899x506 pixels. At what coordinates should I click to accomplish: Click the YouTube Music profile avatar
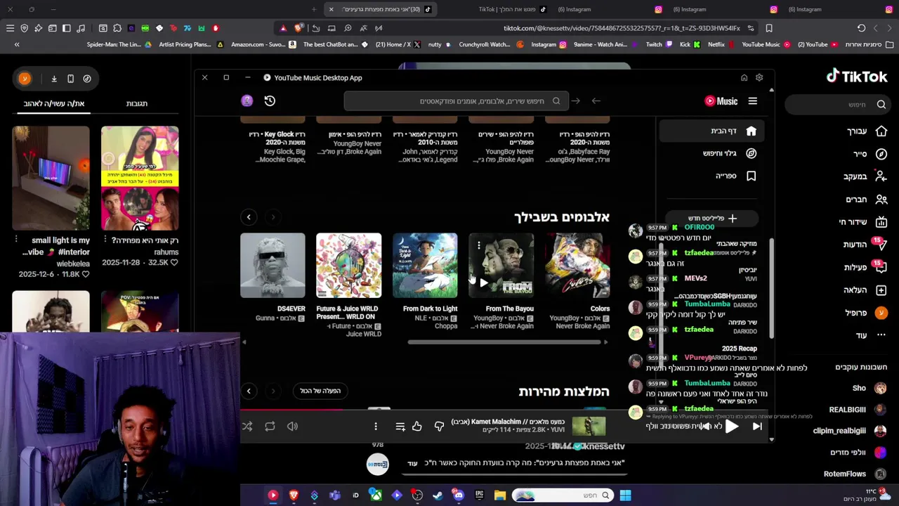click(x=247, y=100)
